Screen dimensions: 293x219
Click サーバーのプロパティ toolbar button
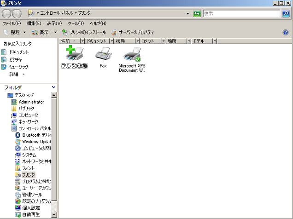(x=133, y=32)
